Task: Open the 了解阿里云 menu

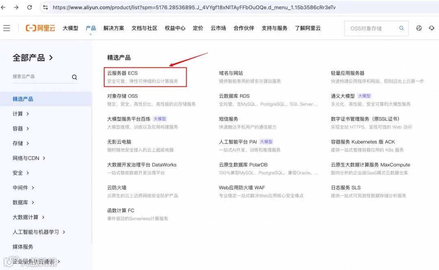Action: point(308,28)
